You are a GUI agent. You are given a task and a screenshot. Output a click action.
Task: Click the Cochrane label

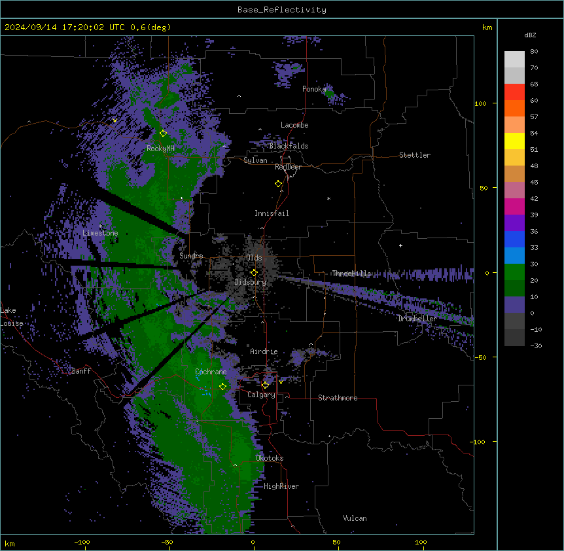coord(211,372)
